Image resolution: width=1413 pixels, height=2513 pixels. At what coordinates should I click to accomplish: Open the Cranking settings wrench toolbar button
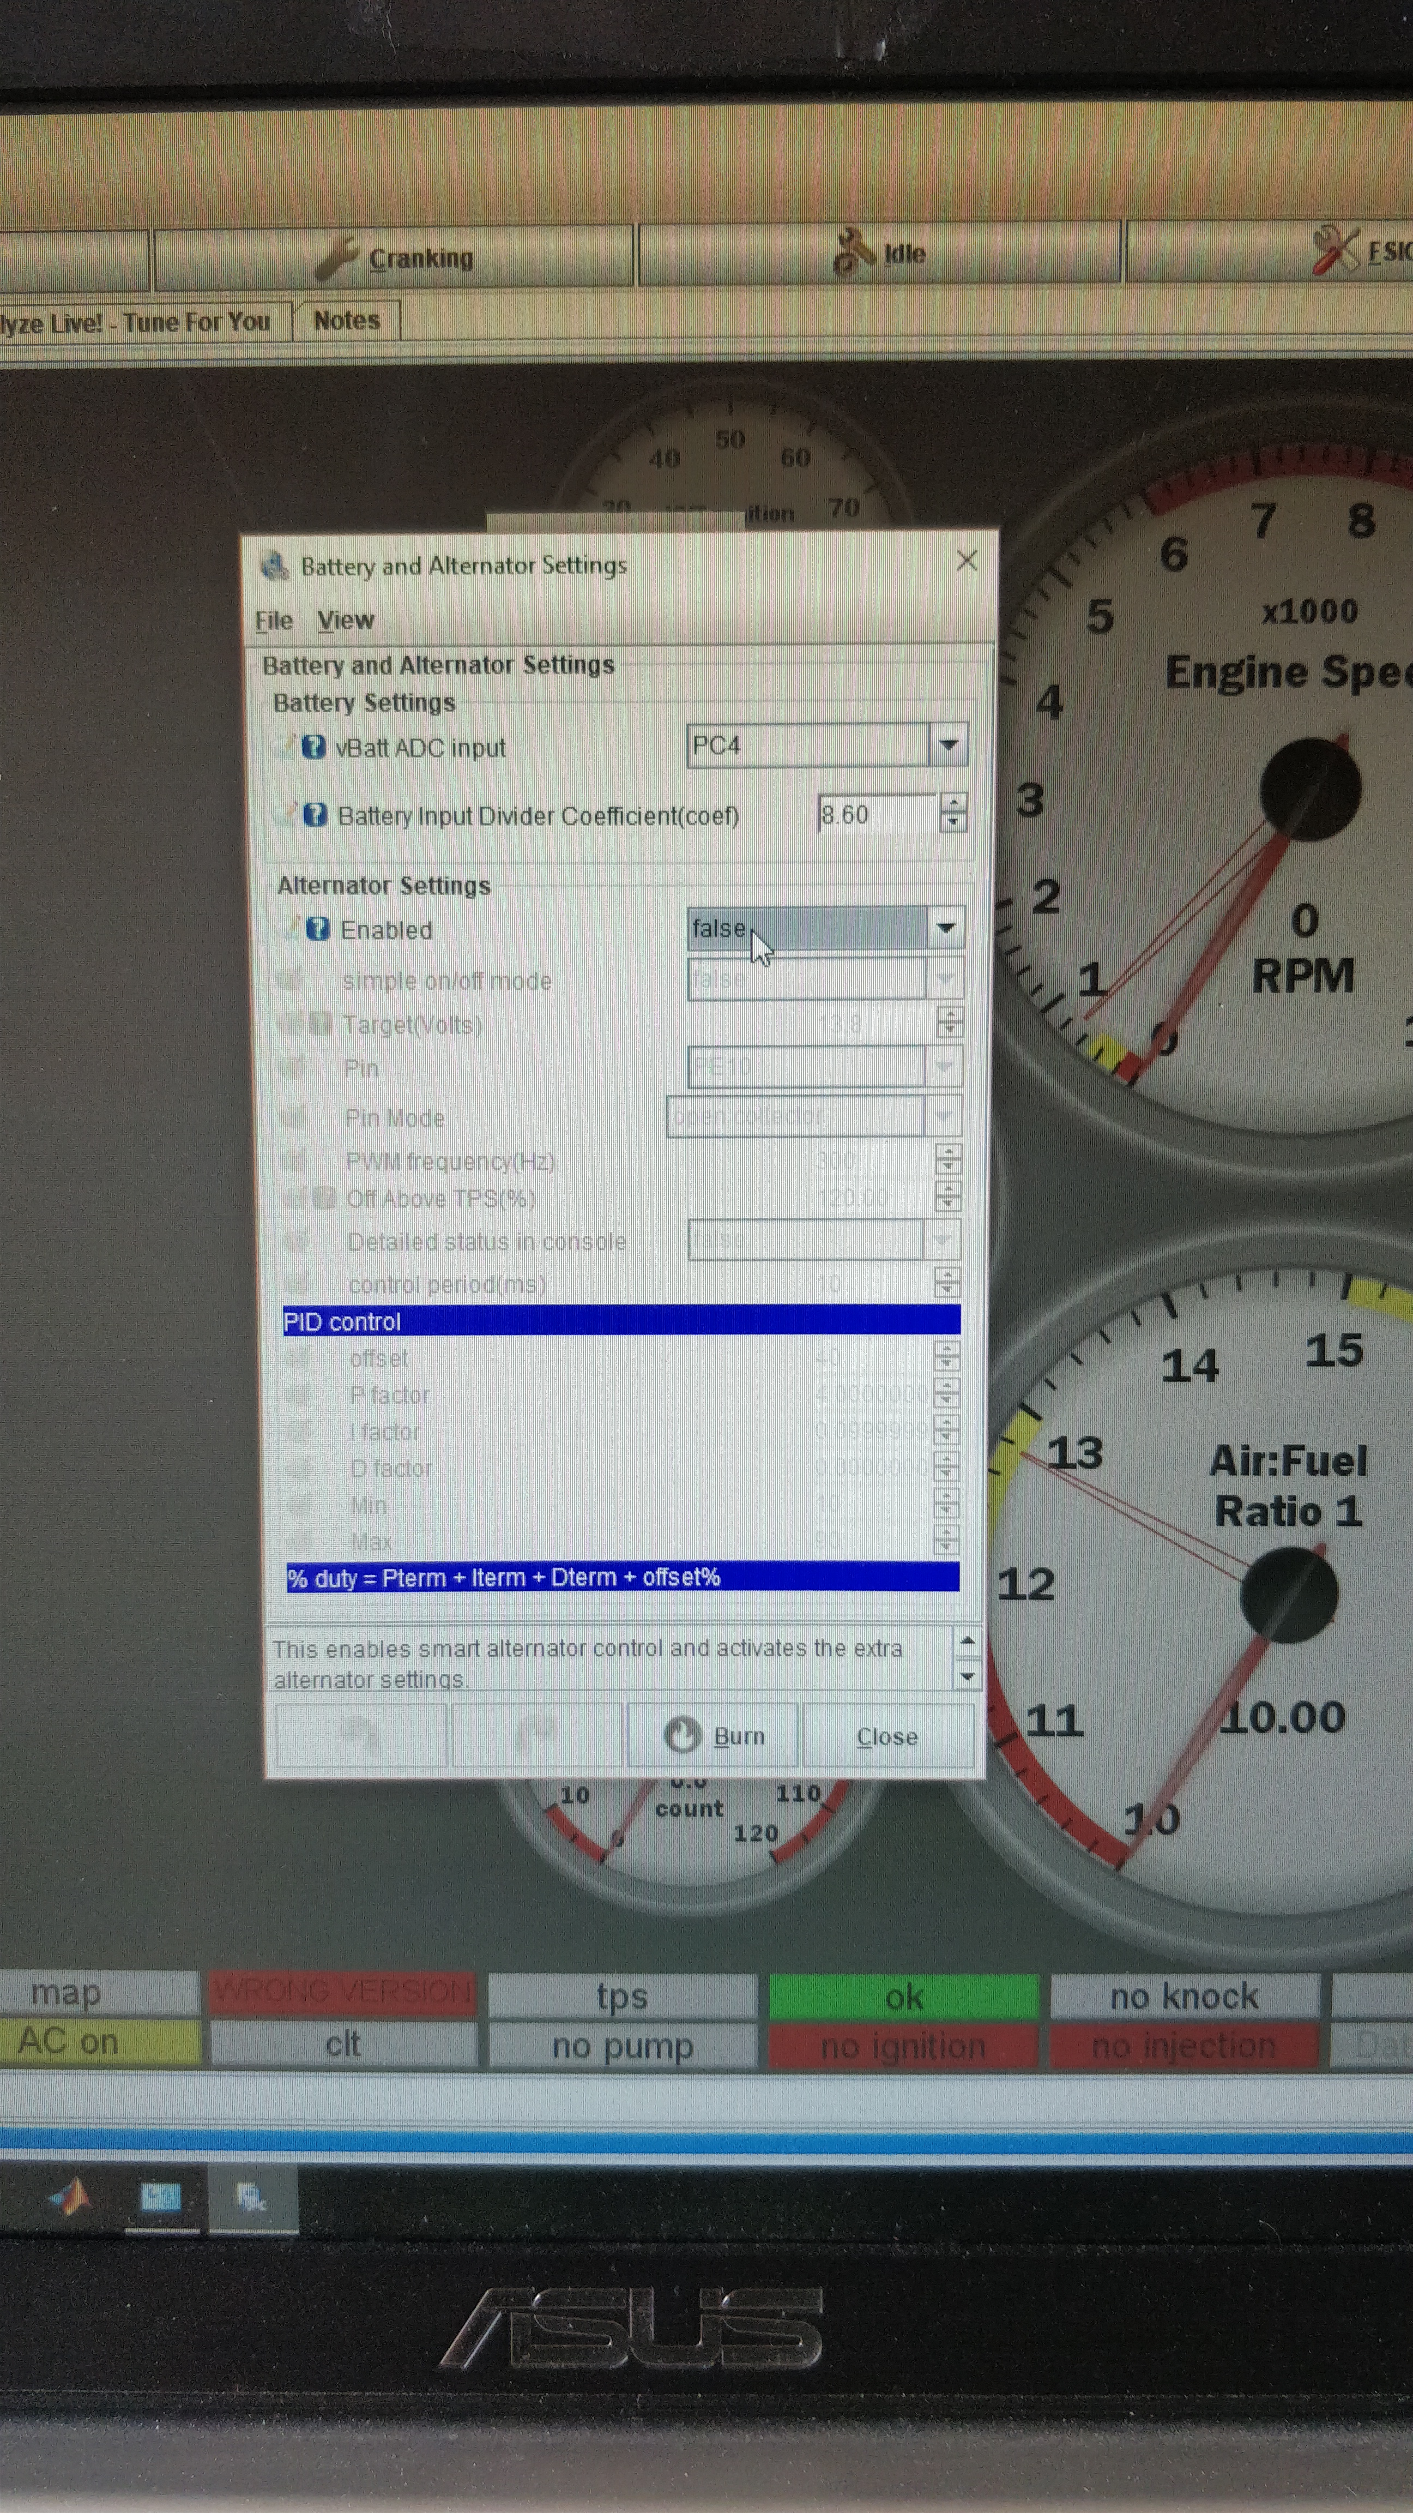(x=394, y=257)
